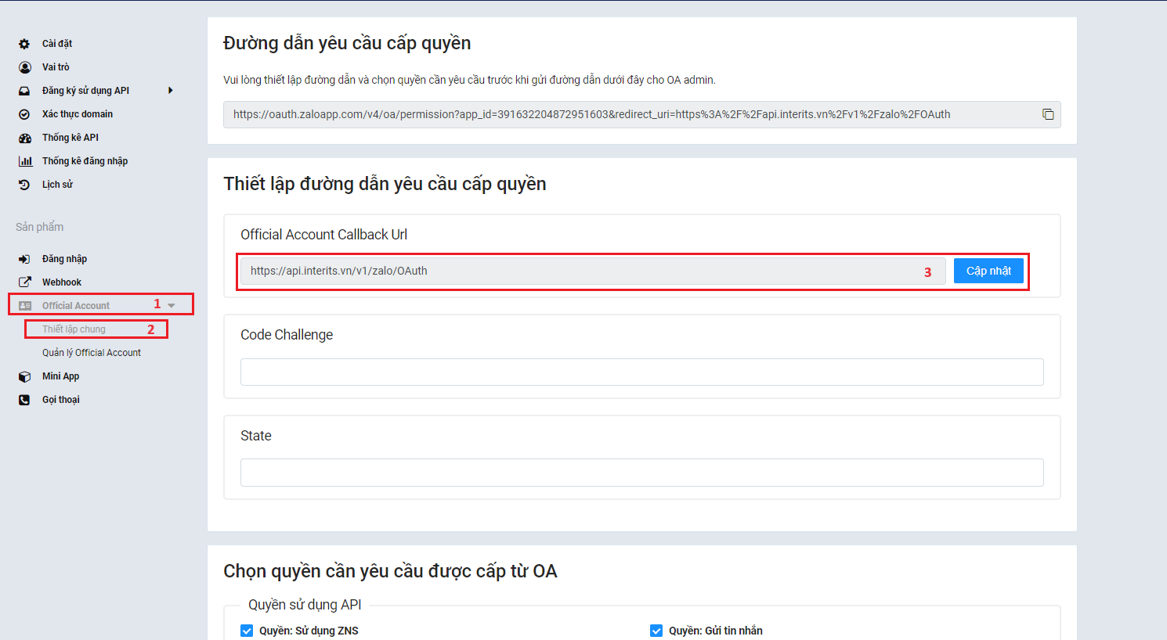1167x640 pixels.
Task: Click the Gọi thoại phone icon
Action: click(24, 400)
